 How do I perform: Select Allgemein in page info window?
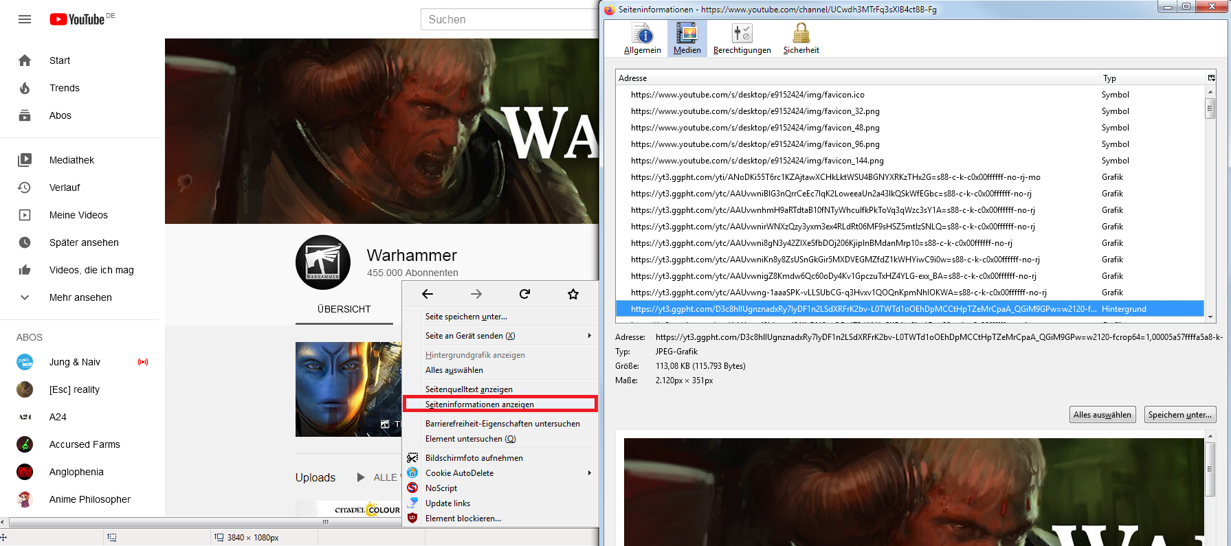click(x=643, y=38)
